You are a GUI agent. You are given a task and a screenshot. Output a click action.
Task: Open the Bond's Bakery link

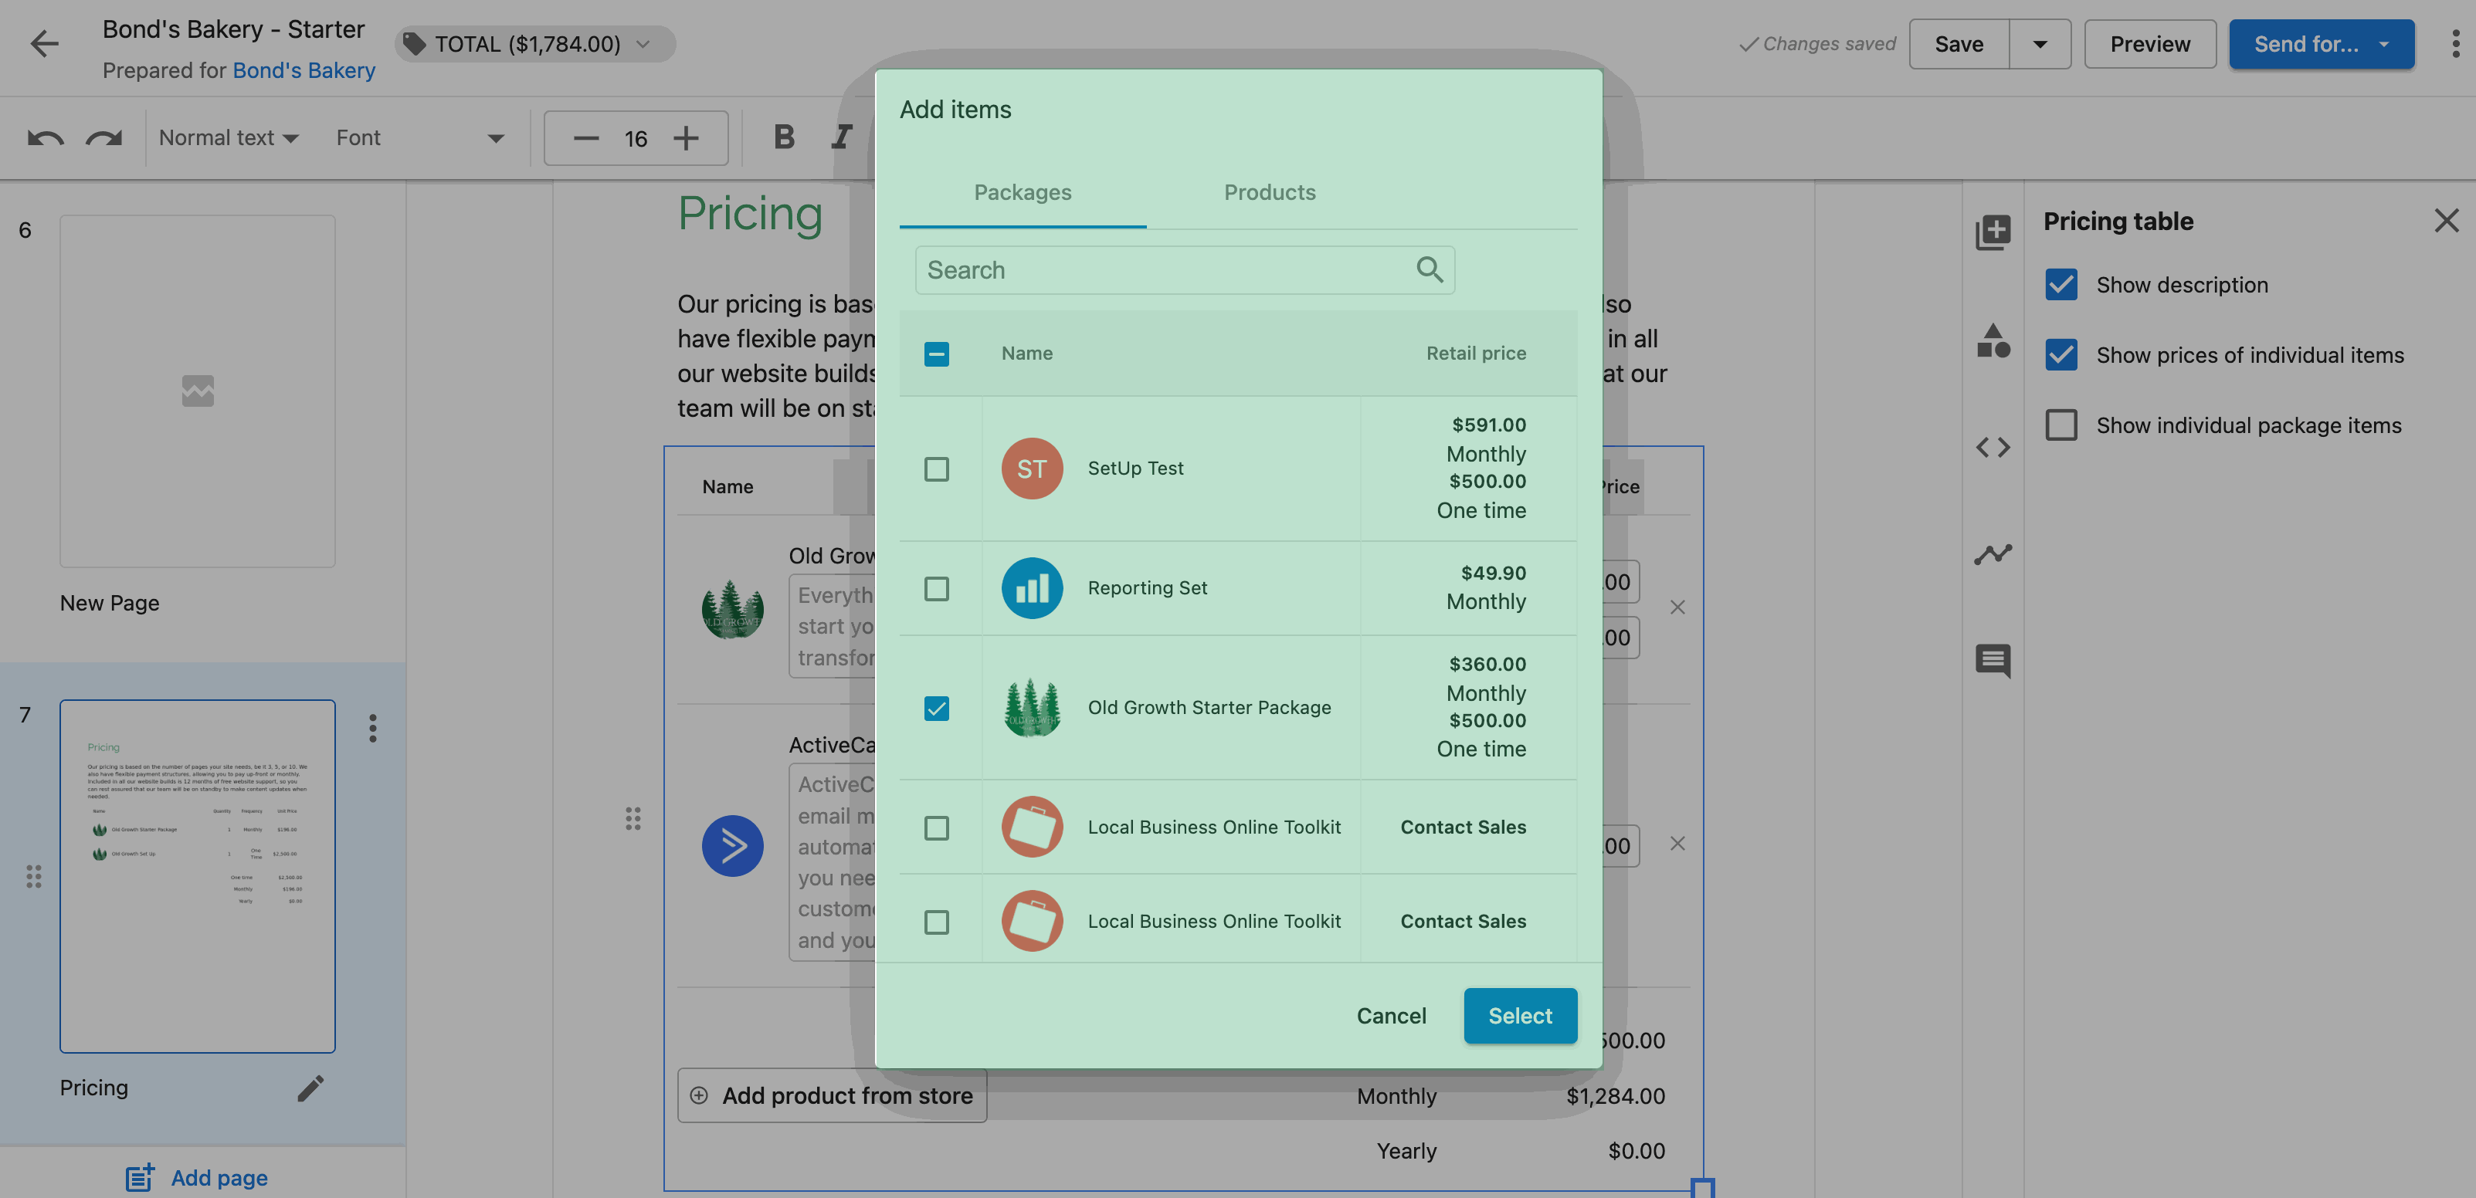pos(304,70)
